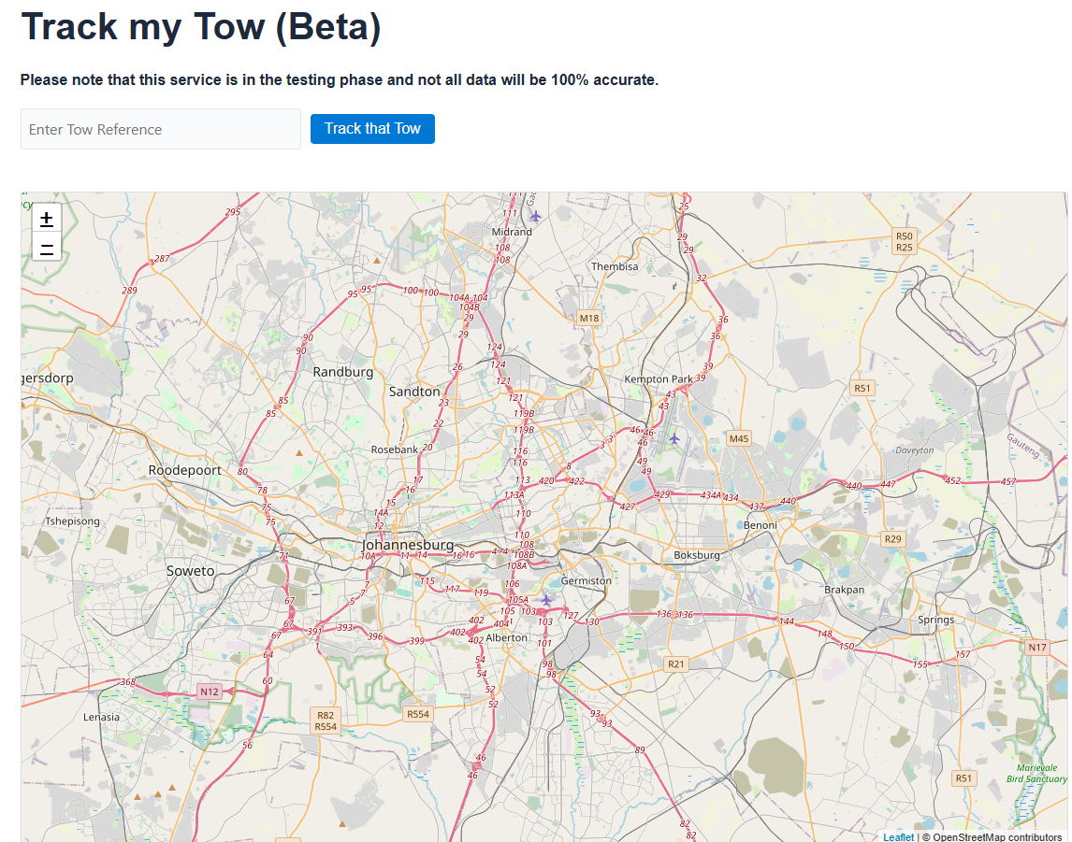1072x842 pixels.
Task: Click the Sandton label on map
Action: 414,392
